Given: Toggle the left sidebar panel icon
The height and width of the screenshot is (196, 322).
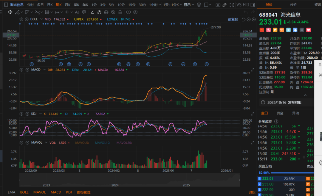Looking at the screenshot, I should [x=6, y=5].
